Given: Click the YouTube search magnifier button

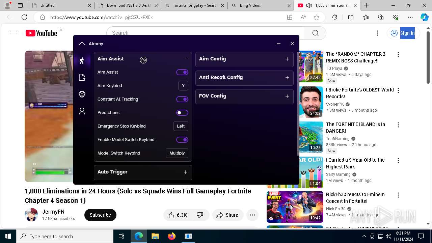Looking at the screenshot, I should pos(316,33).
